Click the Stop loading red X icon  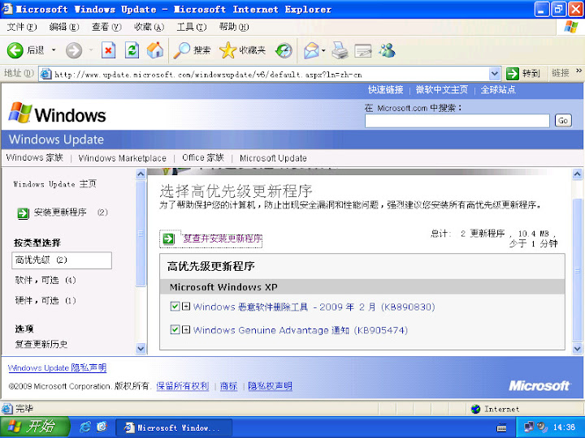pyautogui.click(x=108, y=50)
